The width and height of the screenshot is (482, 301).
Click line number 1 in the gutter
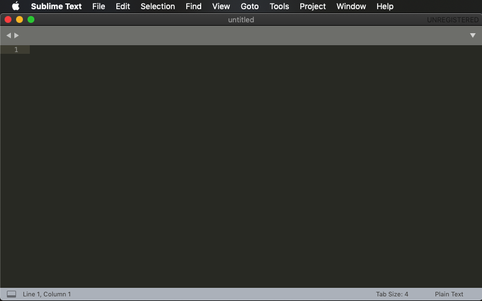click(16, 50)
